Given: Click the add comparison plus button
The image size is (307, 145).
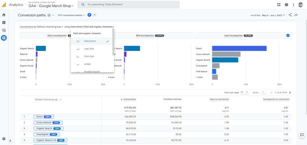Looking at the screenshot, I should point(94,15).
